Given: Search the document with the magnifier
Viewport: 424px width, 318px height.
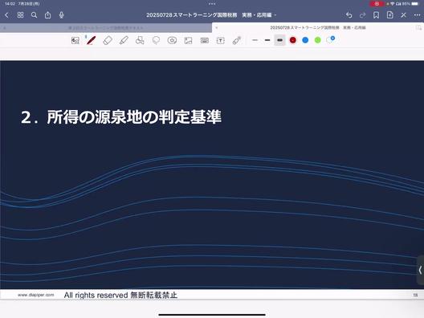Looking at the screenshot, I should pyautogui.click(x=34, y=15).
